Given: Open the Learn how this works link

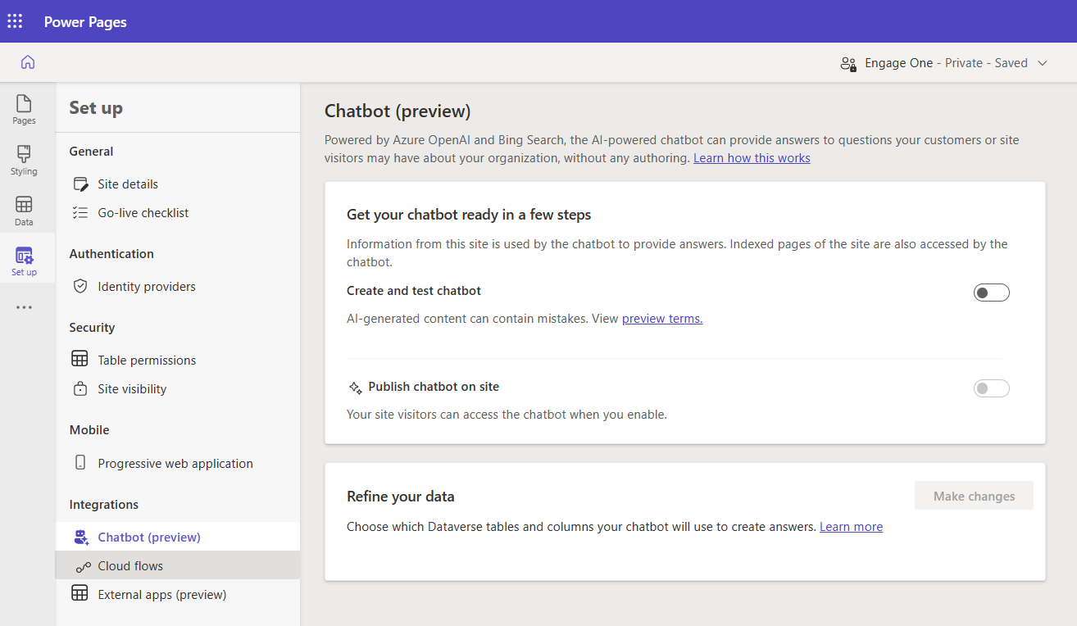Looking at the screenshot, I should (752, 158).
